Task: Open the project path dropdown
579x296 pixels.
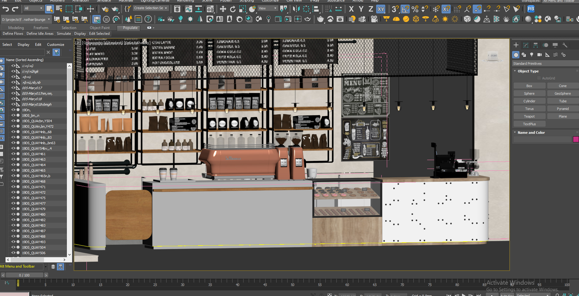Action: coord(26,20)
